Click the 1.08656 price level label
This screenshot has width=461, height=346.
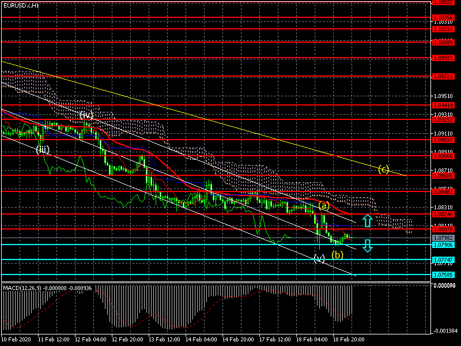443,176
